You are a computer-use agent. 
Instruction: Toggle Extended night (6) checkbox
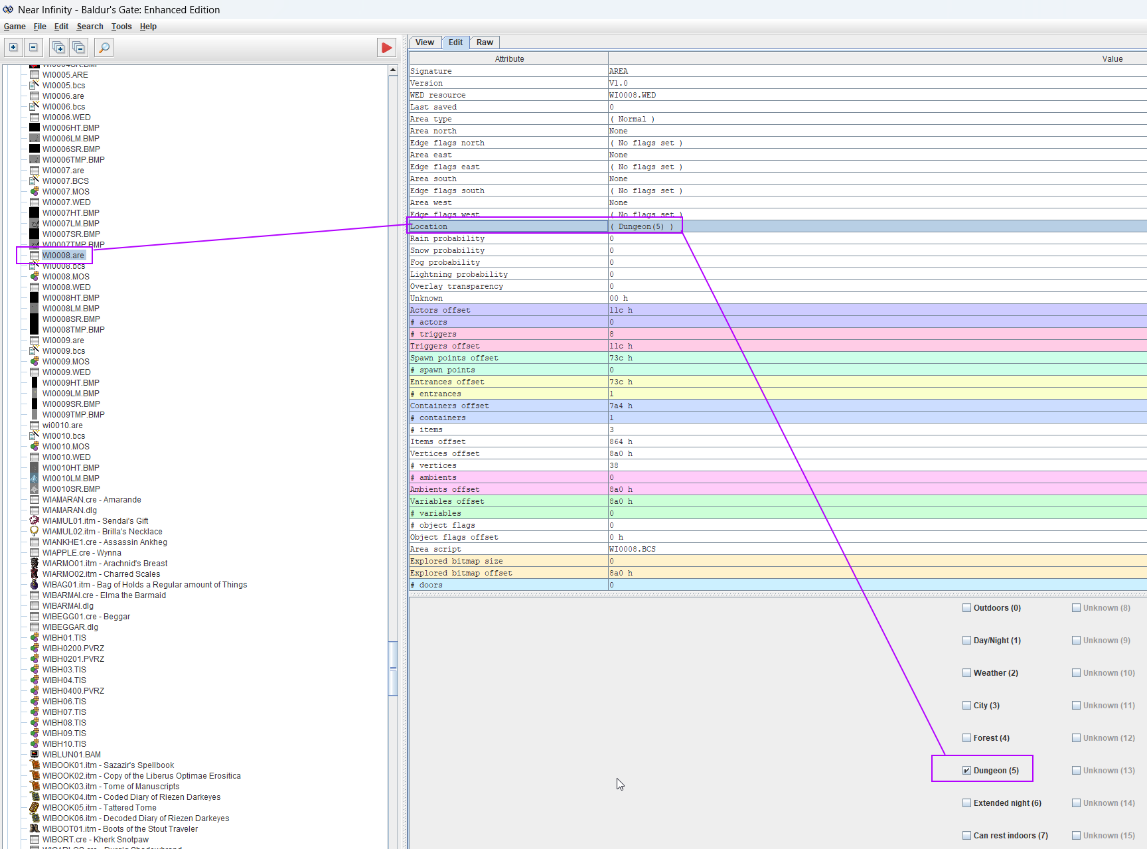click(966, 803)
